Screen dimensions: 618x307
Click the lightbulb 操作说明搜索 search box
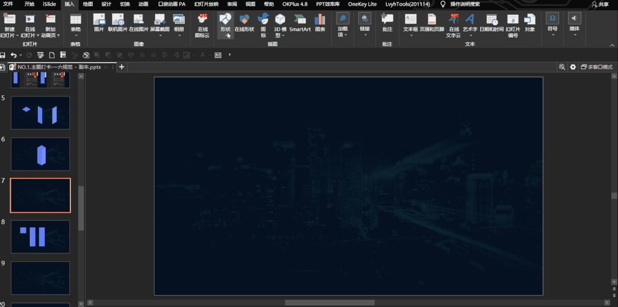[x=459, y=5]
